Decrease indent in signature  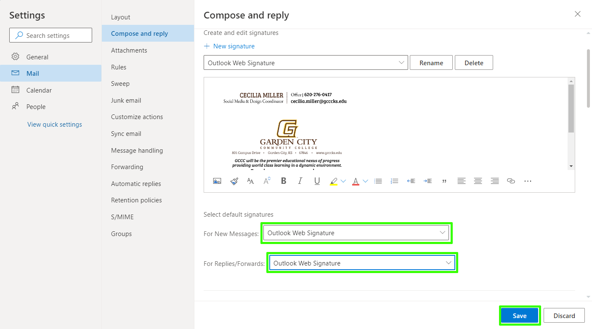(x=411, y=181)
